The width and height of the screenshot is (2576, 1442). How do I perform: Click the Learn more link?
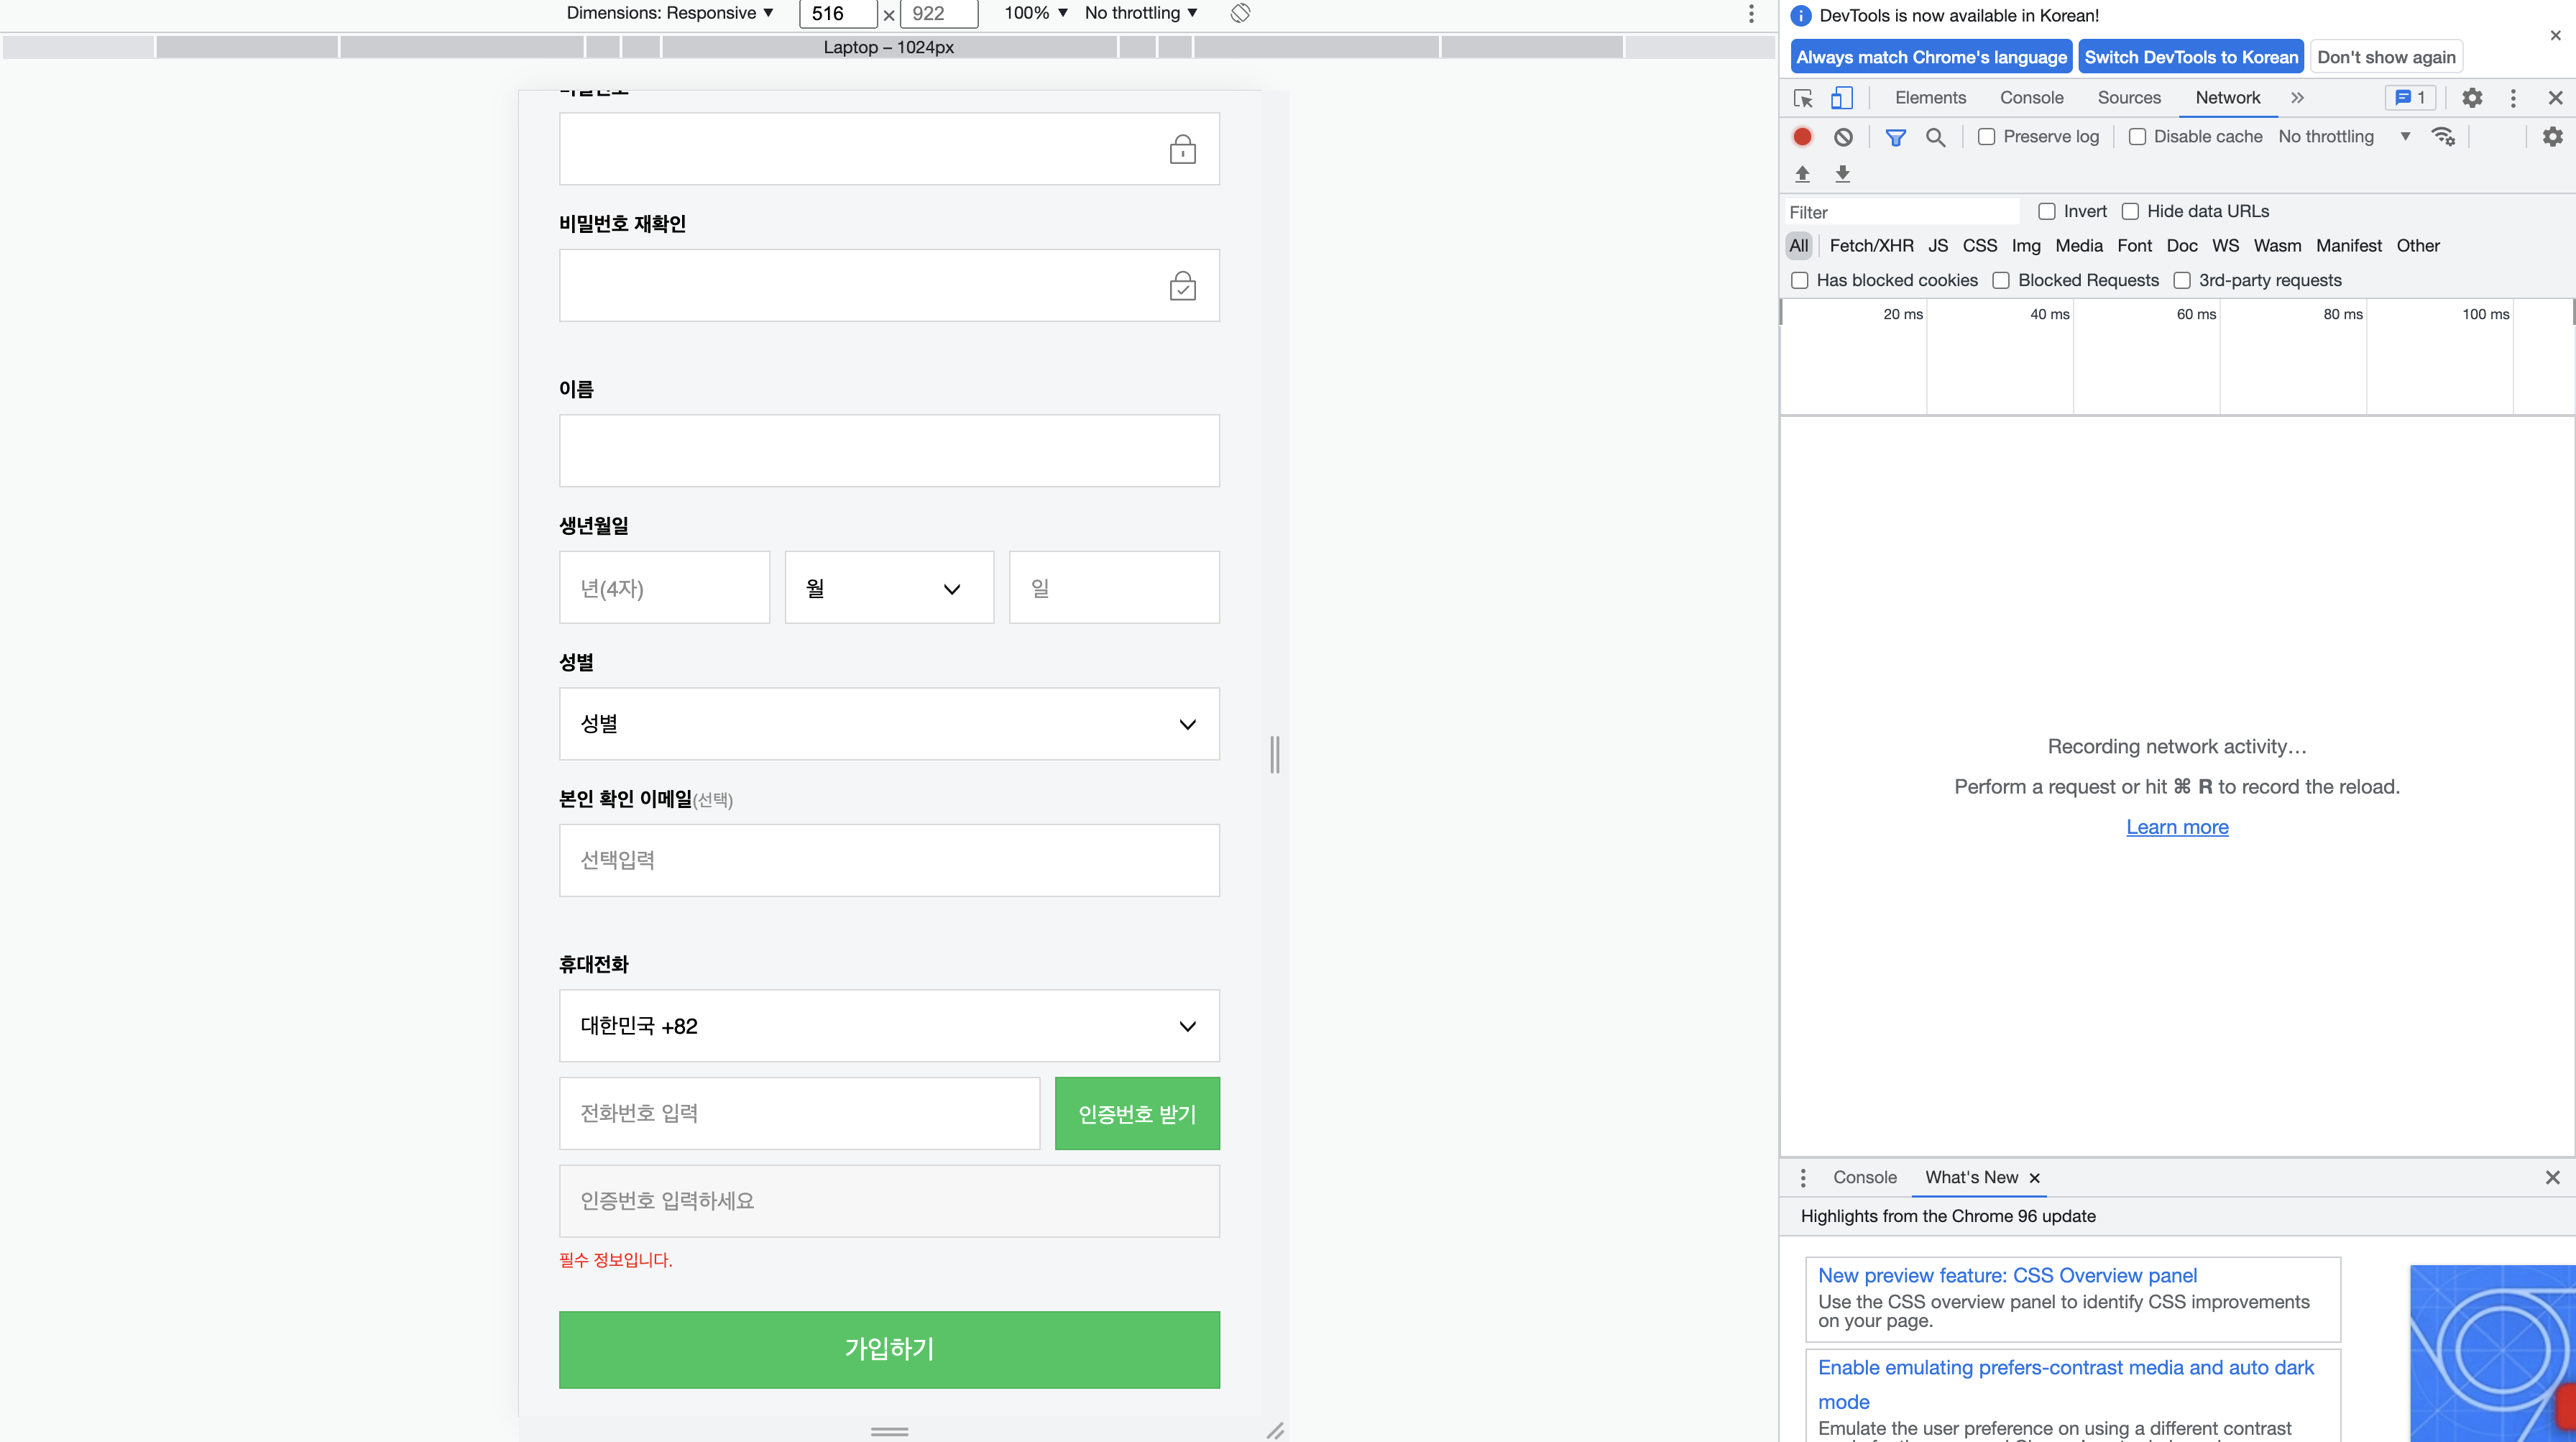click(x=2177, y=827)
